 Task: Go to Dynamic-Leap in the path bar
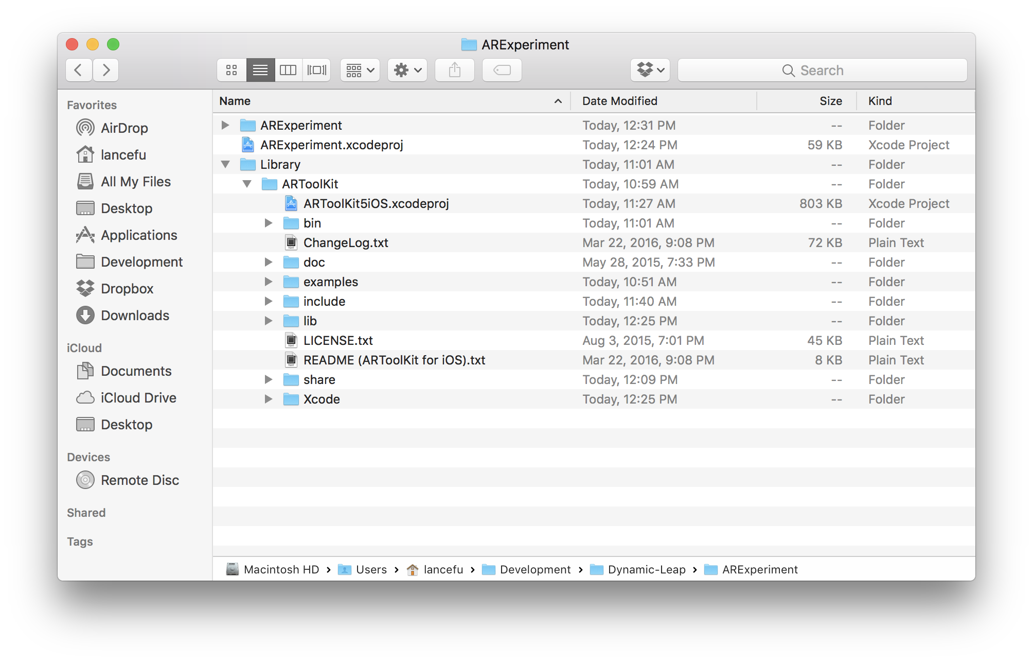[646, 570]
